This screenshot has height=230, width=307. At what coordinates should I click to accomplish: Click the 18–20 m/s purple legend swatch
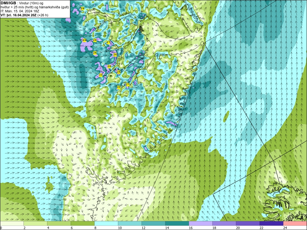224,223
